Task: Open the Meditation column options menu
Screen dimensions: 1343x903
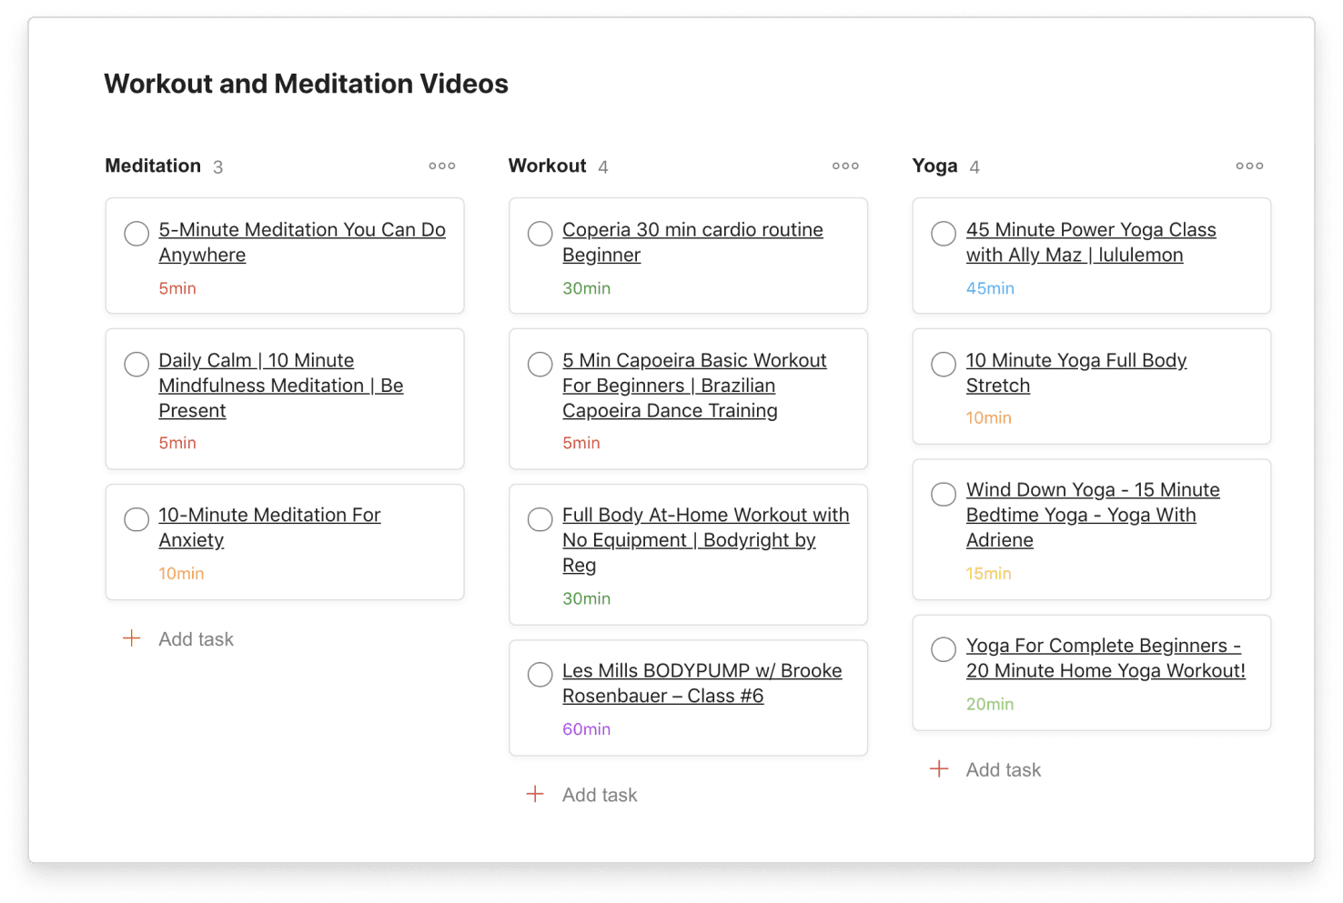Action: [x=442, y=166]
